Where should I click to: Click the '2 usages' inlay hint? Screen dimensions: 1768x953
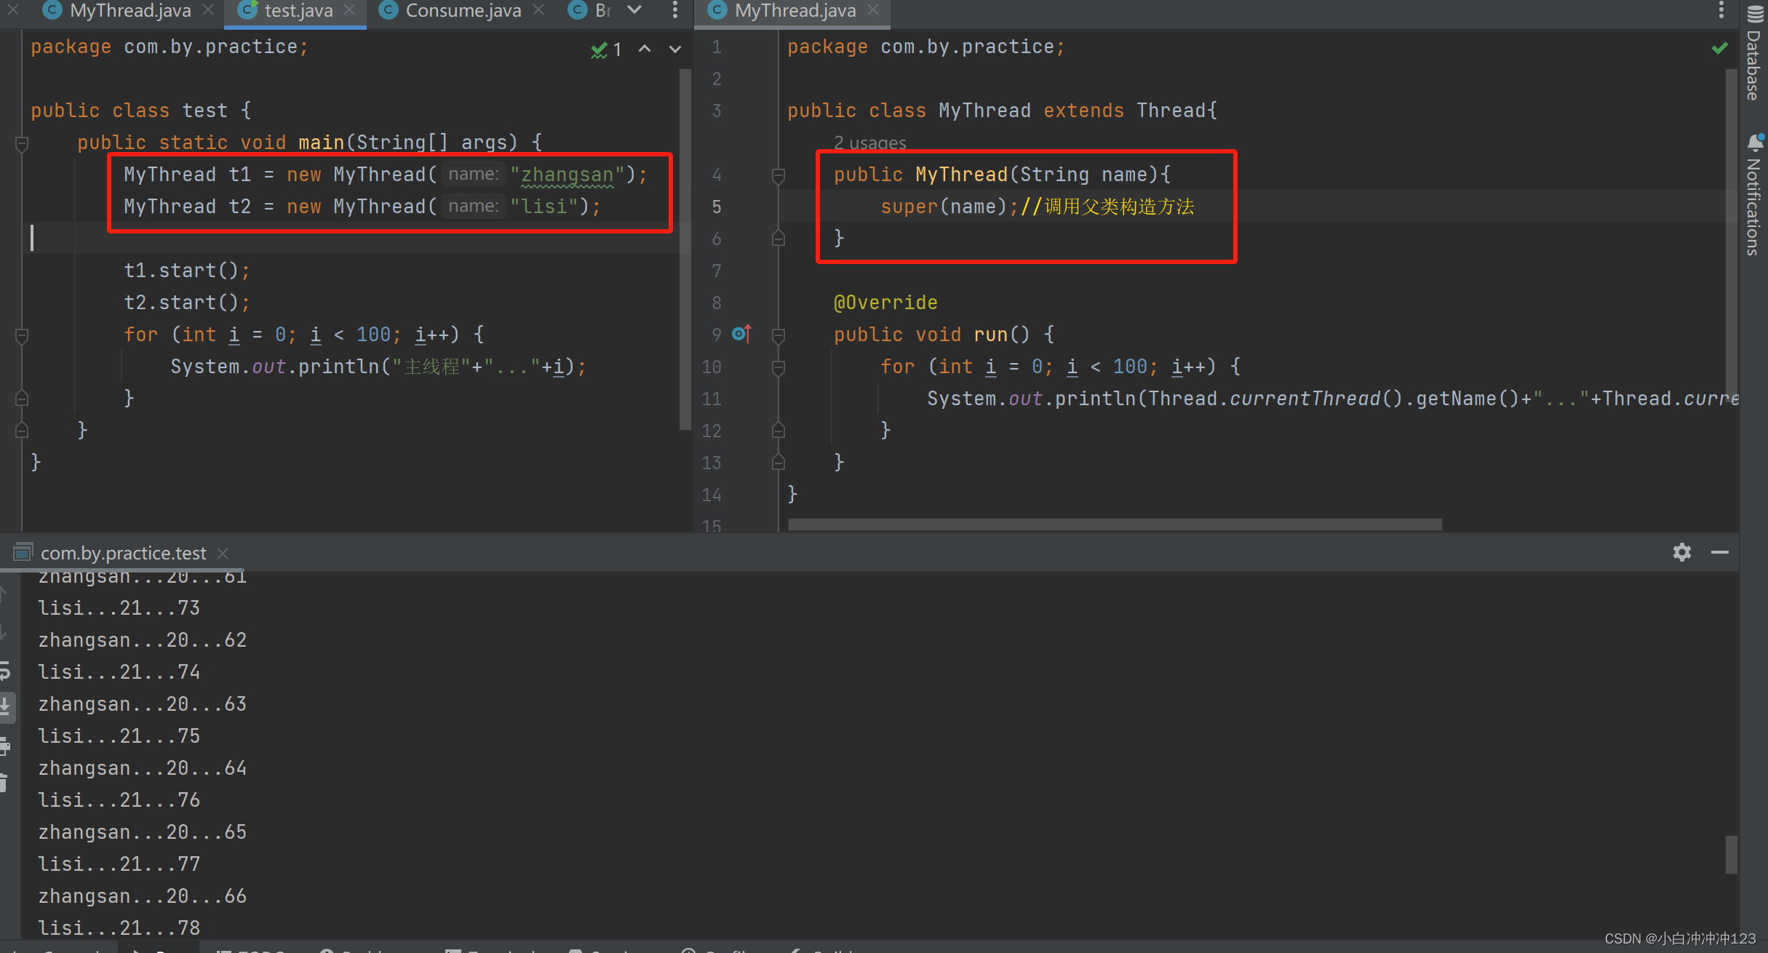[x=869, y=143]
